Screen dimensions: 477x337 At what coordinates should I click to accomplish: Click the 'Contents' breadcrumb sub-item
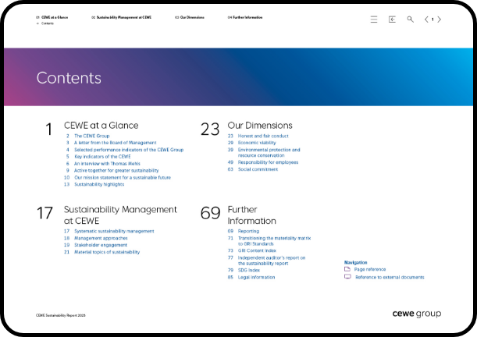point(48,23)
